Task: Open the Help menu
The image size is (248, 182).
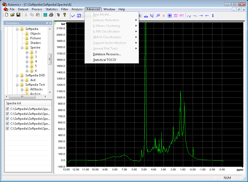Action: point(122,9)
